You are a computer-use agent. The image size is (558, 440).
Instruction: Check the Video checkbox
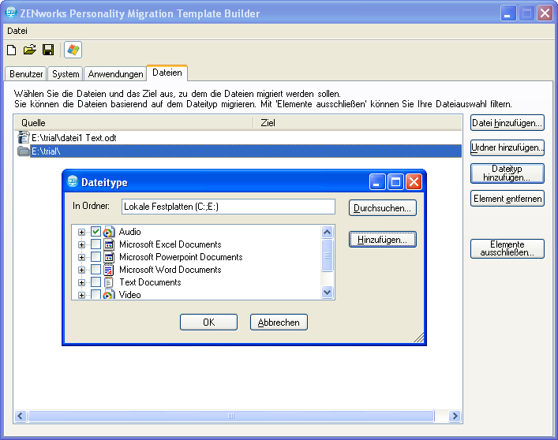(95, 295)
